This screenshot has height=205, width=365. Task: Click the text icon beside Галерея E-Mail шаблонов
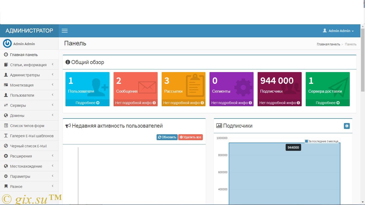coord(6,136)
